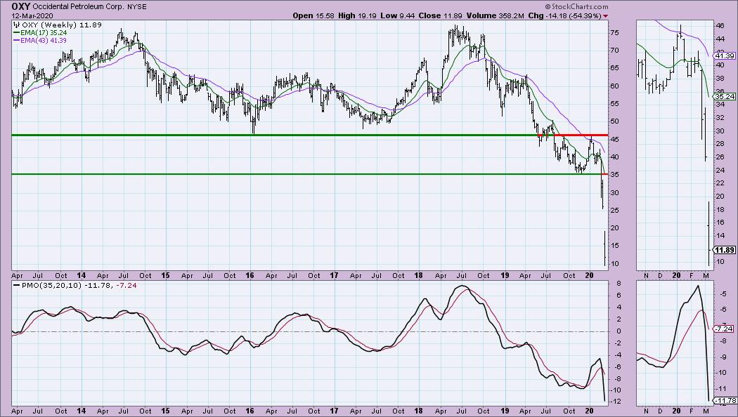The height and width of the screenshot is (417, 738).
Task: Click the 11.89 last-price tag on zoom panel
Action: click(725, 250)
